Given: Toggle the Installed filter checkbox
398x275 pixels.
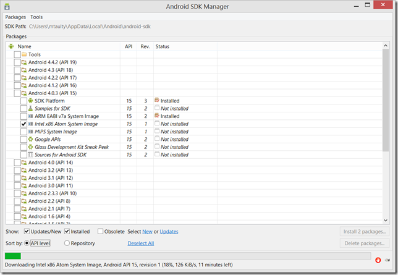Looking at the screenshot, I should (x=67, y=231).
